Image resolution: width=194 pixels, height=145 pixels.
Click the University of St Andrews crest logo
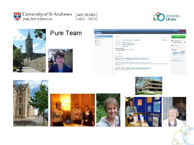(x=17, y=17)
